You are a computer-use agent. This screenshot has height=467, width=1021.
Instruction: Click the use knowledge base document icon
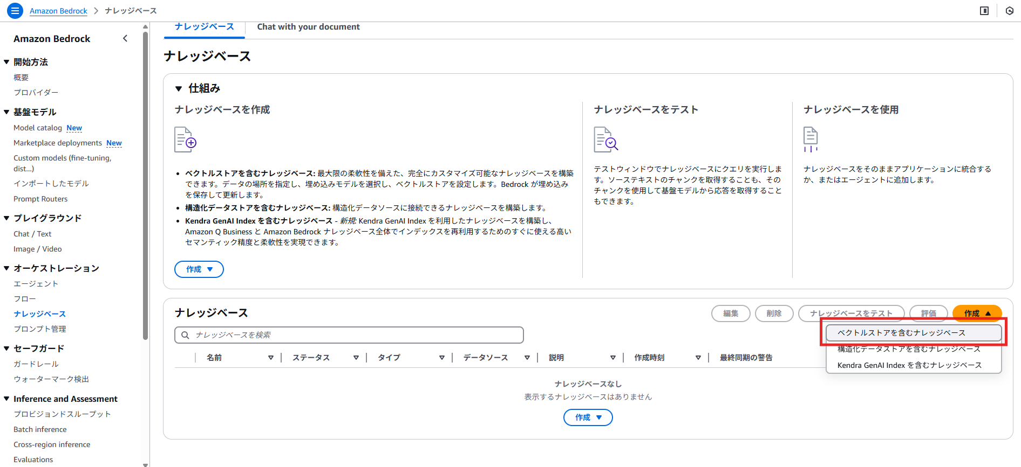pyautogui.click(x=811, y=140)
